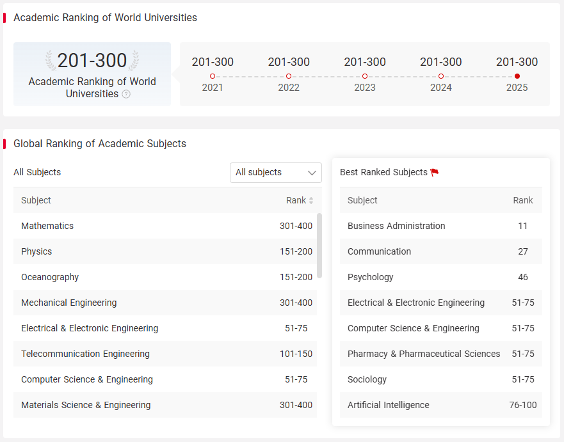Click the 101-150 rank for Telecommunication Engineering
This screenshot has height=442, width=564.
click(296, 354)
